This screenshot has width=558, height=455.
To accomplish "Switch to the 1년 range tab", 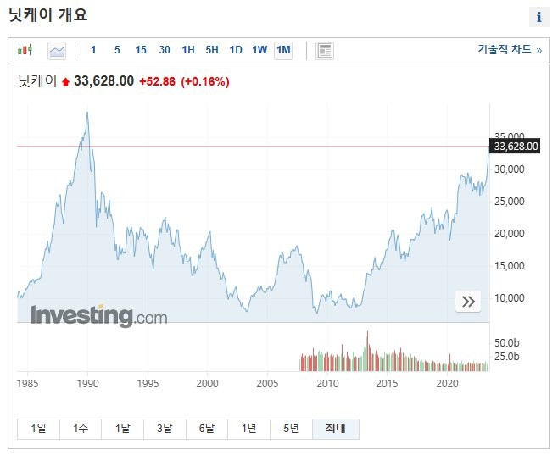I will pos(248,429).
